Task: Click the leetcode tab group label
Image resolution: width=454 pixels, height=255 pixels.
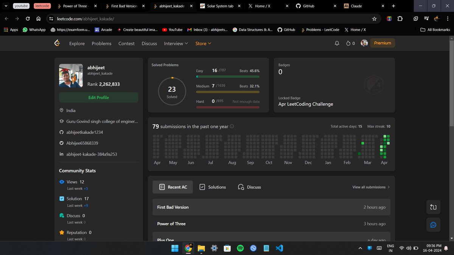Action: coord(42,6)
